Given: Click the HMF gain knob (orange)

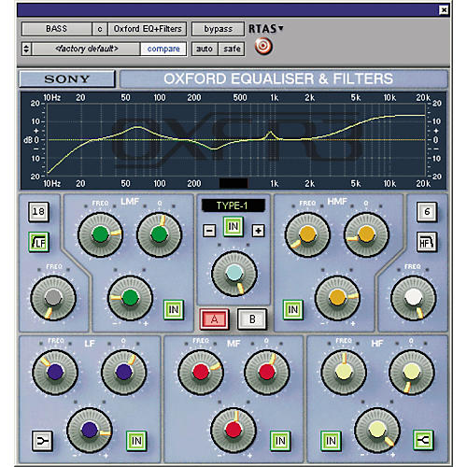Looking at the screenshot, I should [337, 298].
